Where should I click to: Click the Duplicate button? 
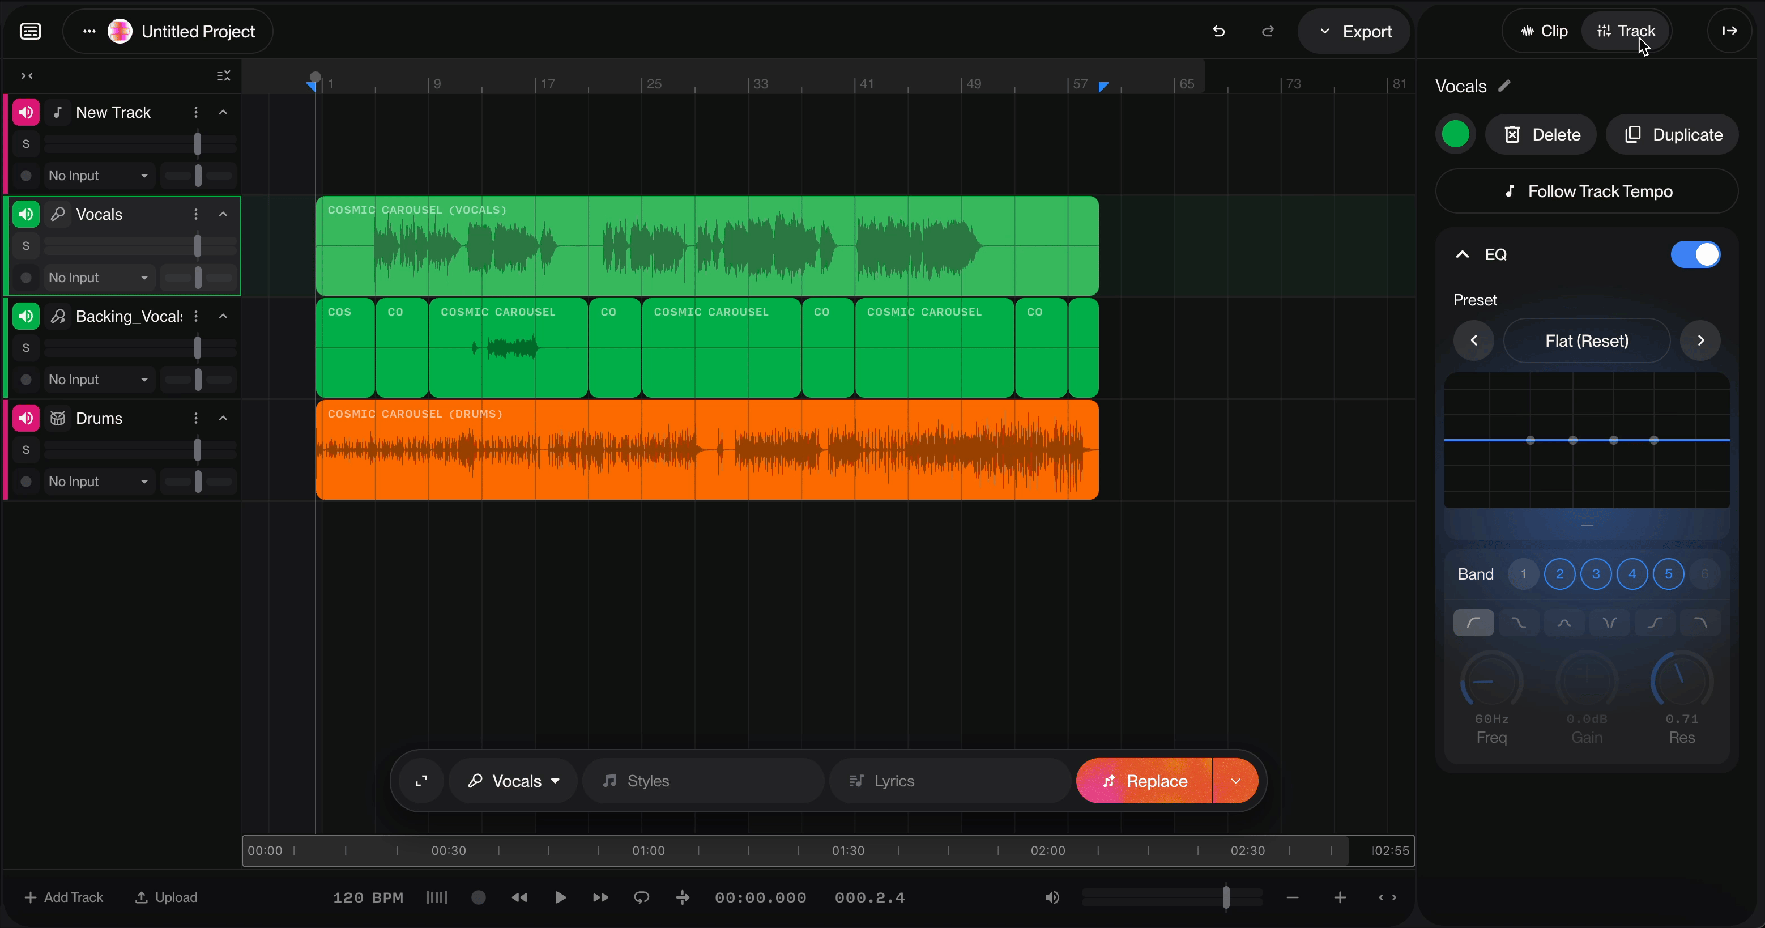click(x=1672, y=134)
